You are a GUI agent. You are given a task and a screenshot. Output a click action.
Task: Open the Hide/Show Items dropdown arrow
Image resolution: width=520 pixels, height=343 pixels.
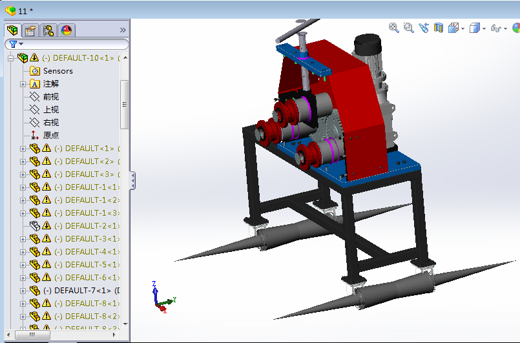pos(505,29)
